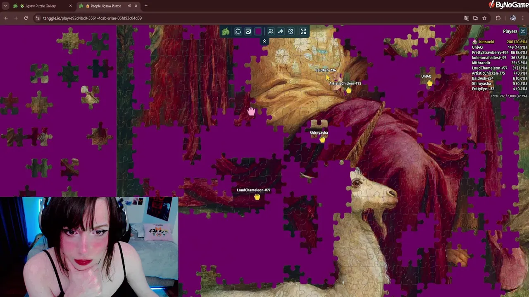The height and width of the screenshot is (297, 529).
Task: Click the share arrow icon
Action: 281,31
